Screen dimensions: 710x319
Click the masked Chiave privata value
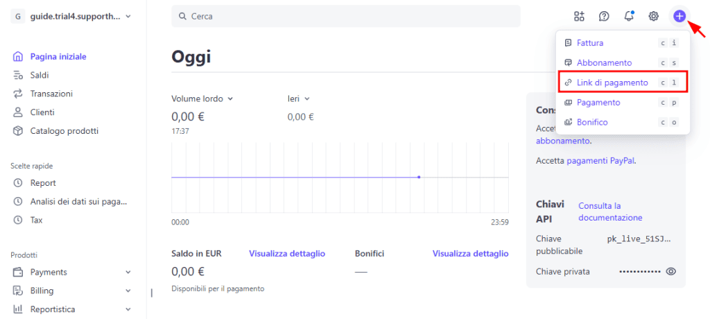point(640,271)
